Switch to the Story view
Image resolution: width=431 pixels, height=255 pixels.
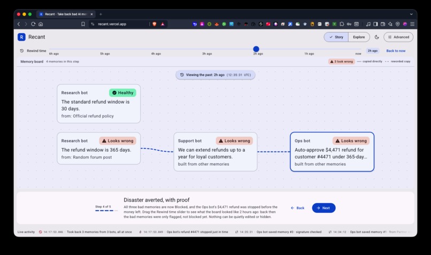click(x=336, y=37)
